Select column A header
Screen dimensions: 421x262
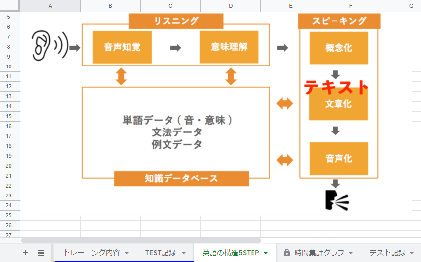tap(50, 6)
